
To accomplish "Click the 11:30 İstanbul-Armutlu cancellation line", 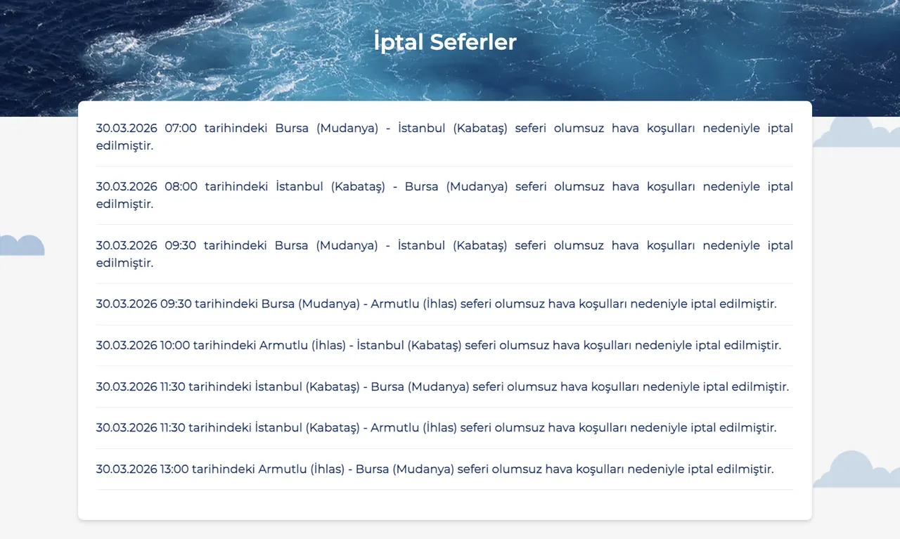I will [x=436, y=427].
